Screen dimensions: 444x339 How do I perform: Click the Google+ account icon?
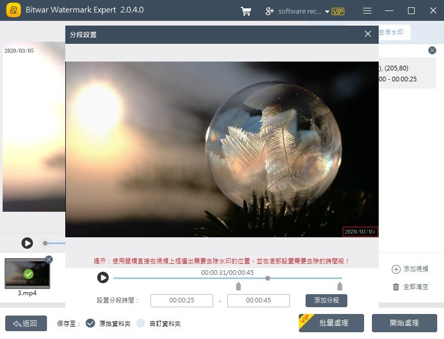click(x=270, y=11)
